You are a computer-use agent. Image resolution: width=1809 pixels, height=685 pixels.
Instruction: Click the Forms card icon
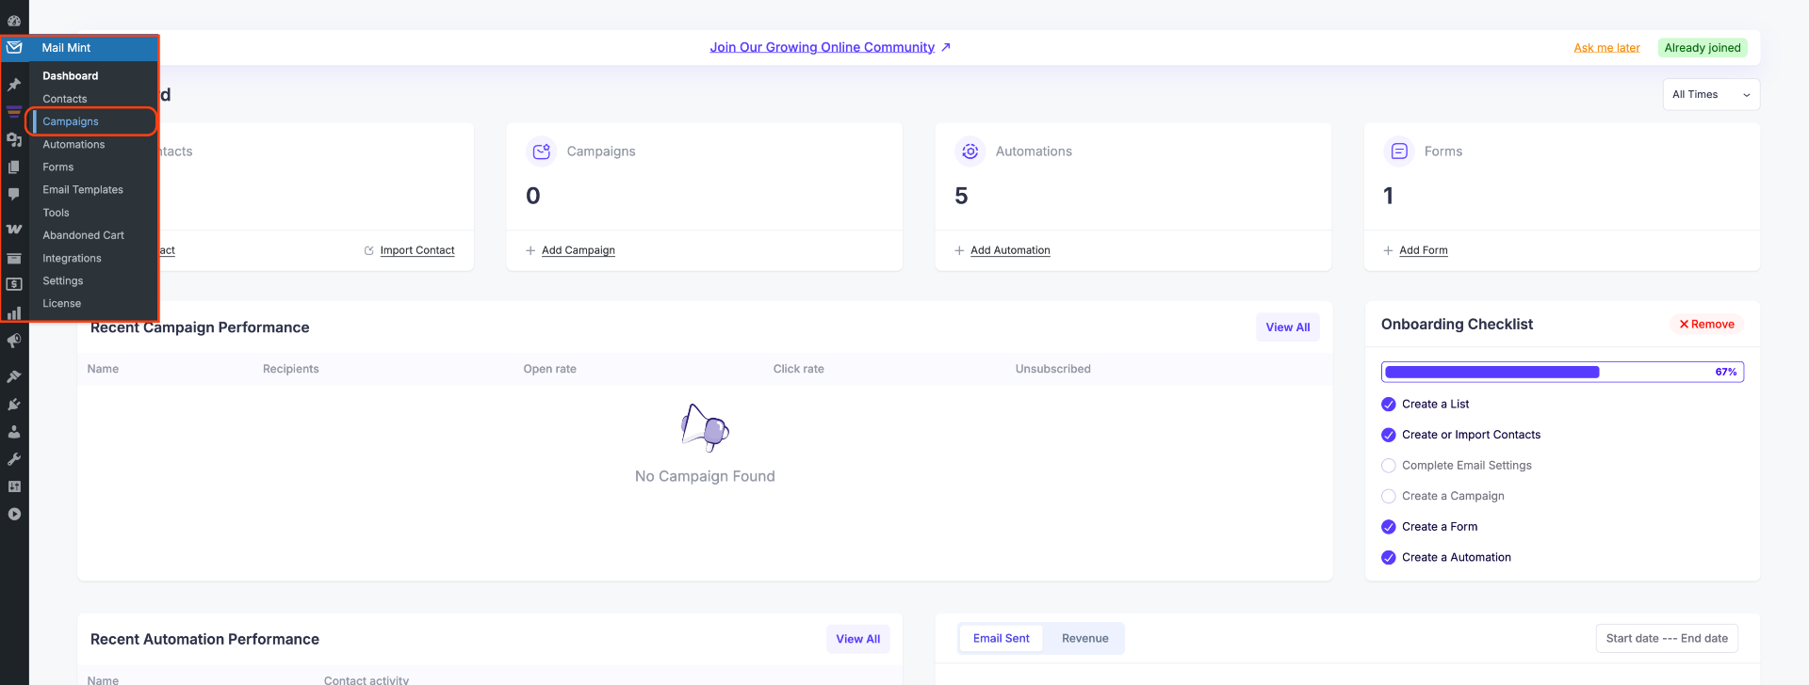click(x=1399, y=151)
